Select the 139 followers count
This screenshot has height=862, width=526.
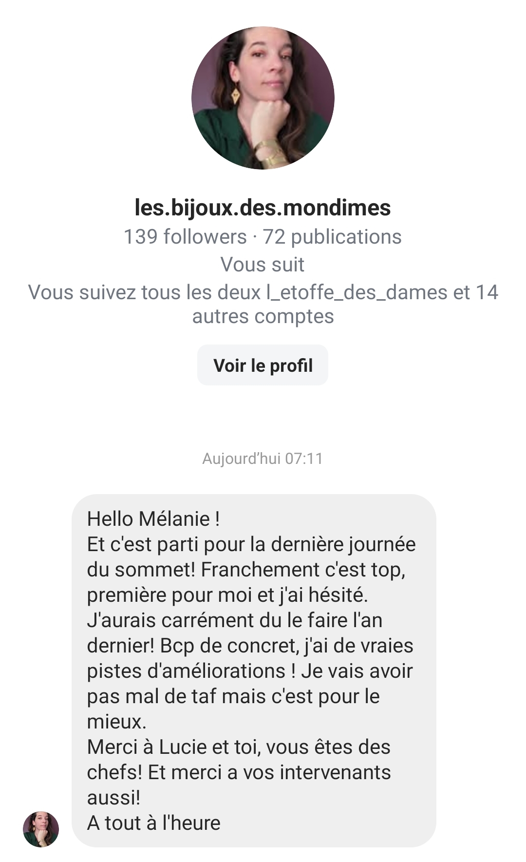coord(185,237)
